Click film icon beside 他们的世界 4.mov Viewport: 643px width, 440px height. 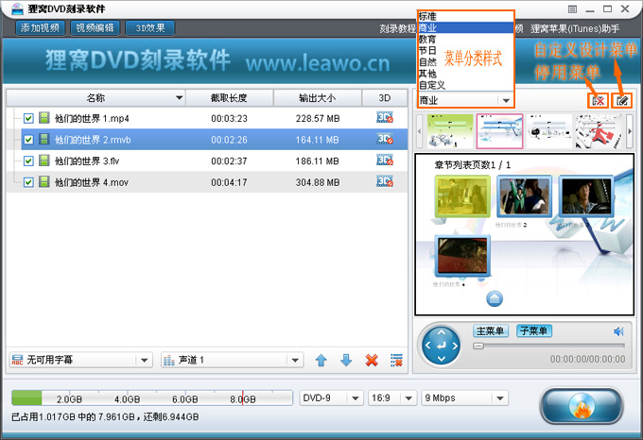tap(44, 181)
